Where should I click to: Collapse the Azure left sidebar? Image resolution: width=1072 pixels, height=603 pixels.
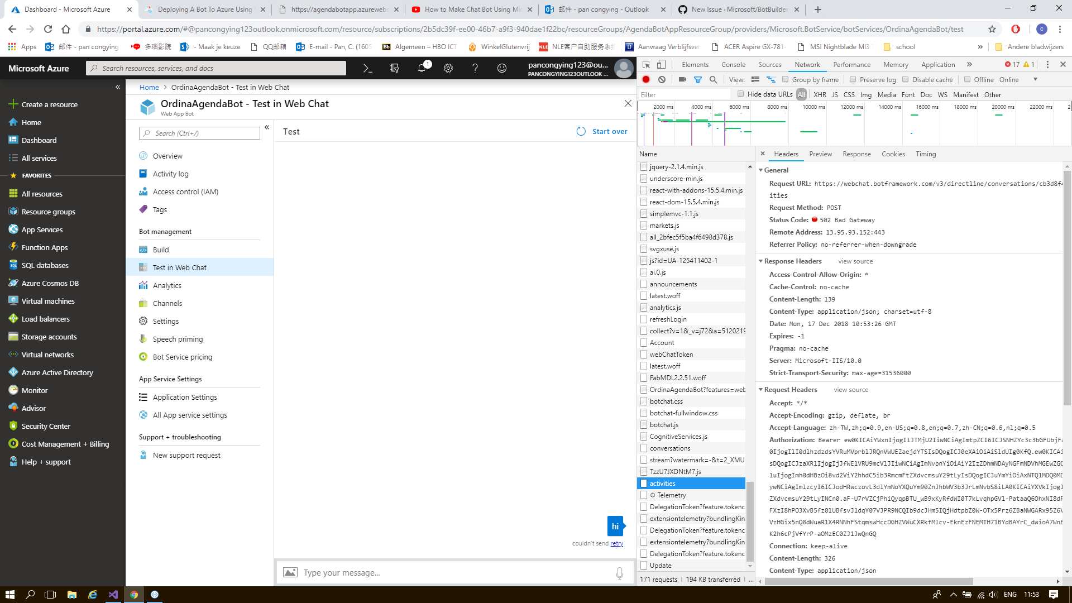[x=118, y=87]
